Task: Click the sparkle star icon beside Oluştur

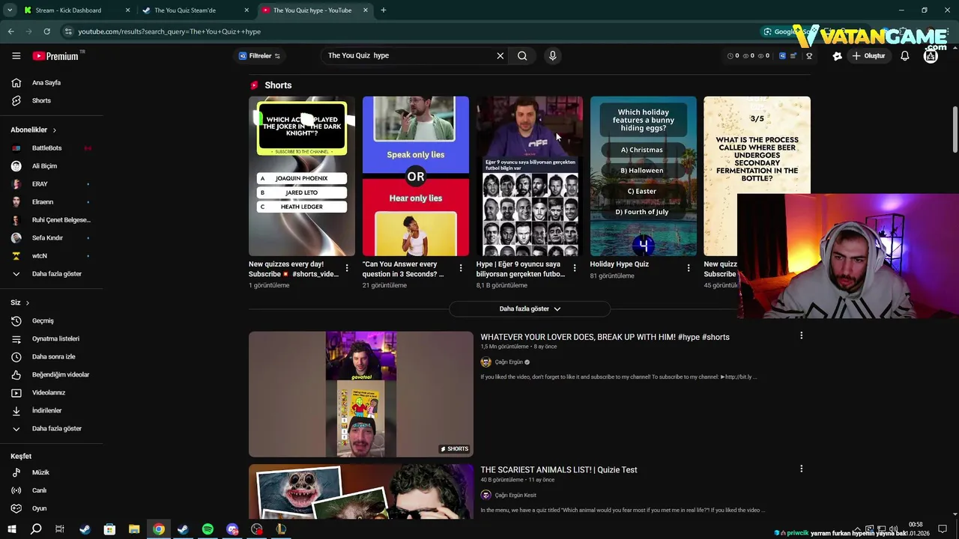Action: pyautogui.click(x=837, y=55)
